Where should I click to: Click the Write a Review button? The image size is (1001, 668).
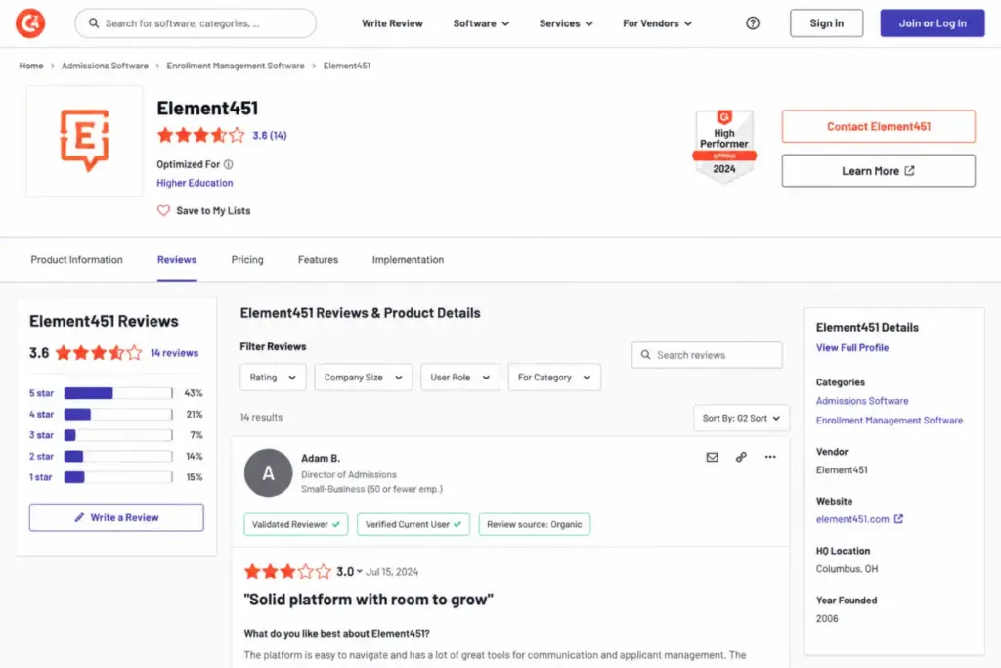pyautogui.click(x=116, y=517)
